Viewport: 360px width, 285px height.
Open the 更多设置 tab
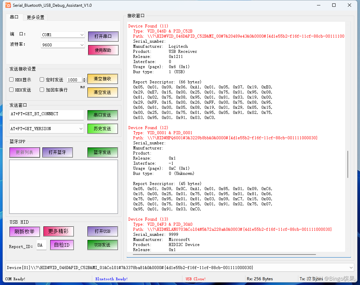pyautogui.click(x=35, y=17)
